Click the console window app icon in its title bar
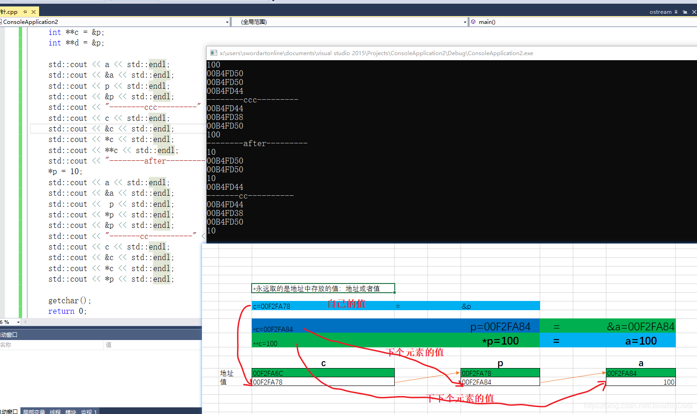 point(213,53)
